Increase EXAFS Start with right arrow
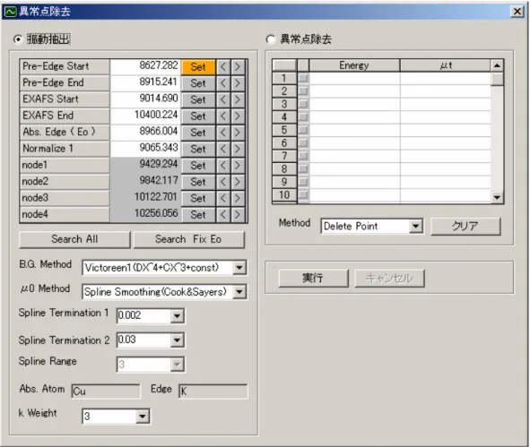The height and width of the screenshot is (447, 530). 238,99
